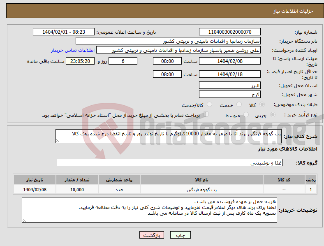Click the quantity cell 10,000
Viewport: 324px width, 246px height.
point(77,190)
